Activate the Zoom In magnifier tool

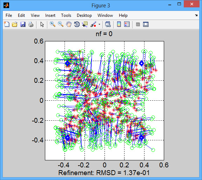tap(53, 24)
